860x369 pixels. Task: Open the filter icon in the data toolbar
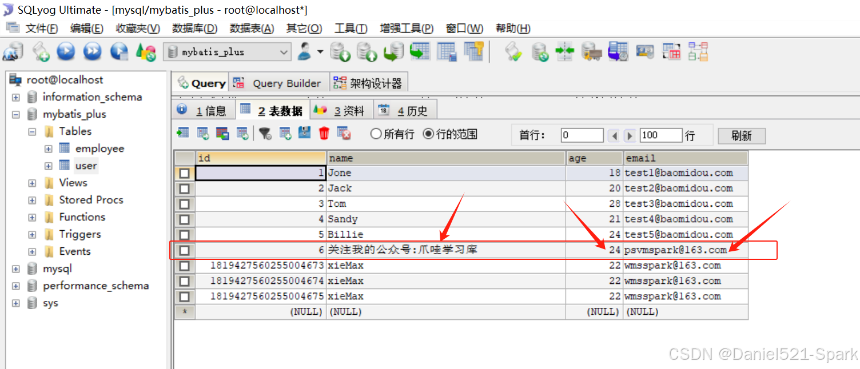tap(265, 133)
